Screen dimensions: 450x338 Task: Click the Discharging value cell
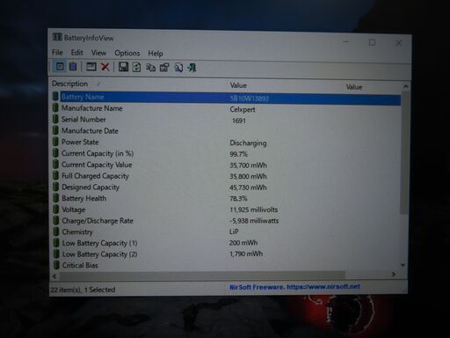pyautogui.click(x=248, y=143)
